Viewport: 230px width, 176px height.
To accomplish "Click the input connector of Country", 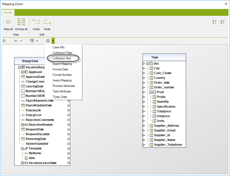I will point(144,78).
